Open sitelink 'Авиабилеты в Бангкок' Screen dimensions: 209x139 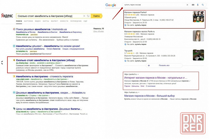[x=47, y=32]
